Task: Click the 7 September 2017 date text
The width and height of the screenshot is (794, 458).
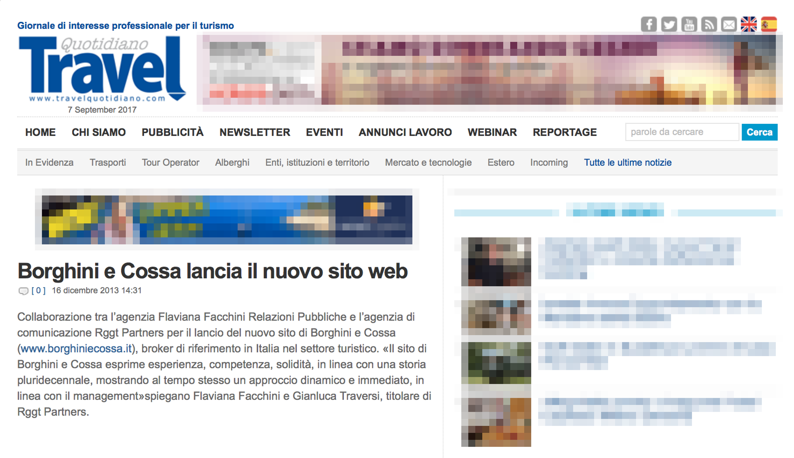Action: [102, 110]
